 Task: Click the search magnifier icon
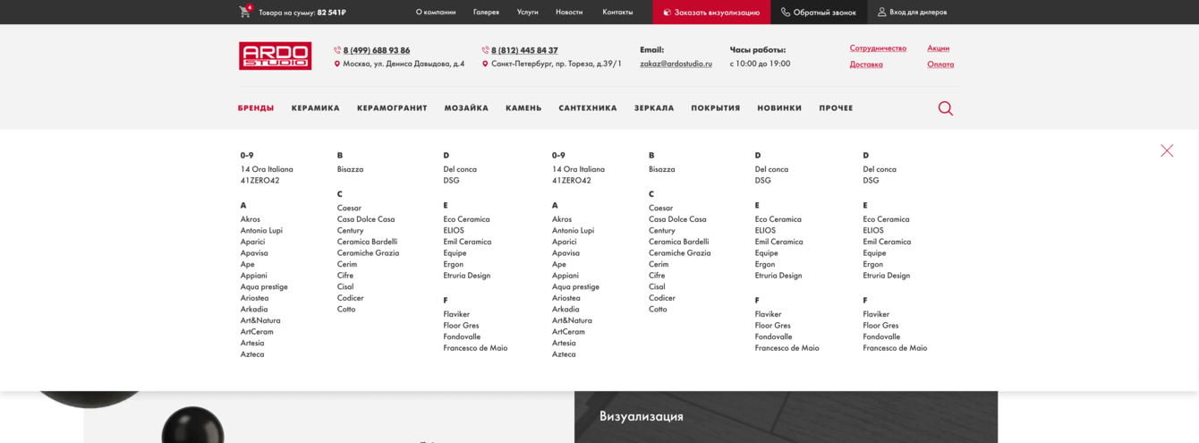tap(946, 108)
